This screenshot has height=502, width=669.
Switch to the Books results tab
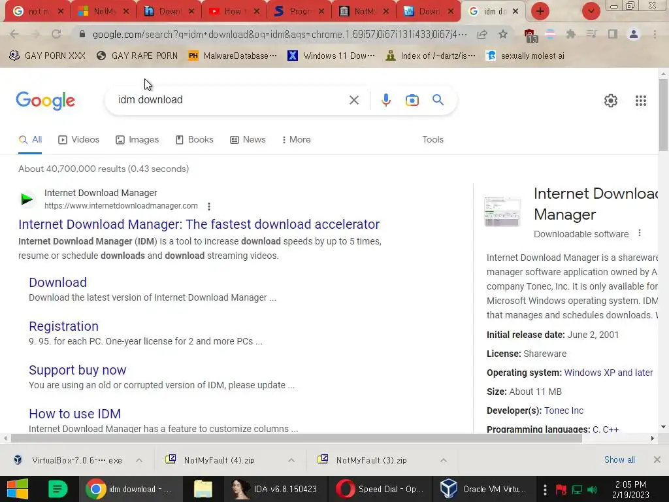tap(195, 140)
